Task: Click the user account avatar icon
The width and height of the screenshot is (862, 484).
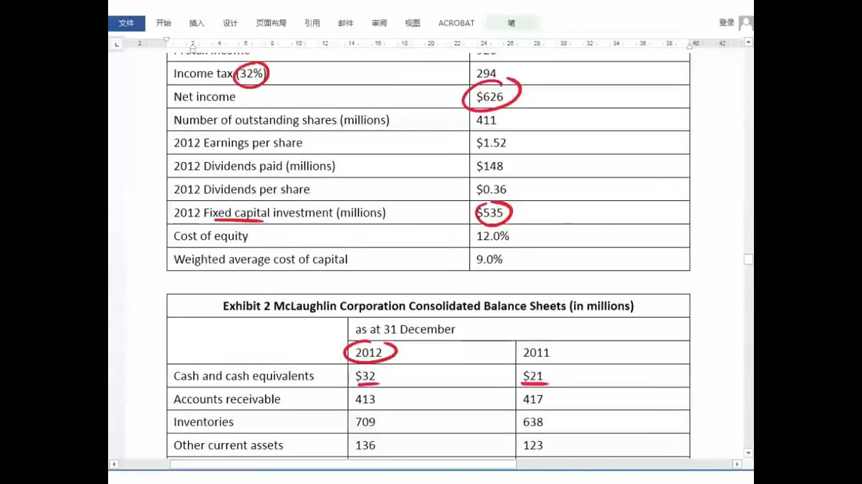Action: click(x=746, y=23)
